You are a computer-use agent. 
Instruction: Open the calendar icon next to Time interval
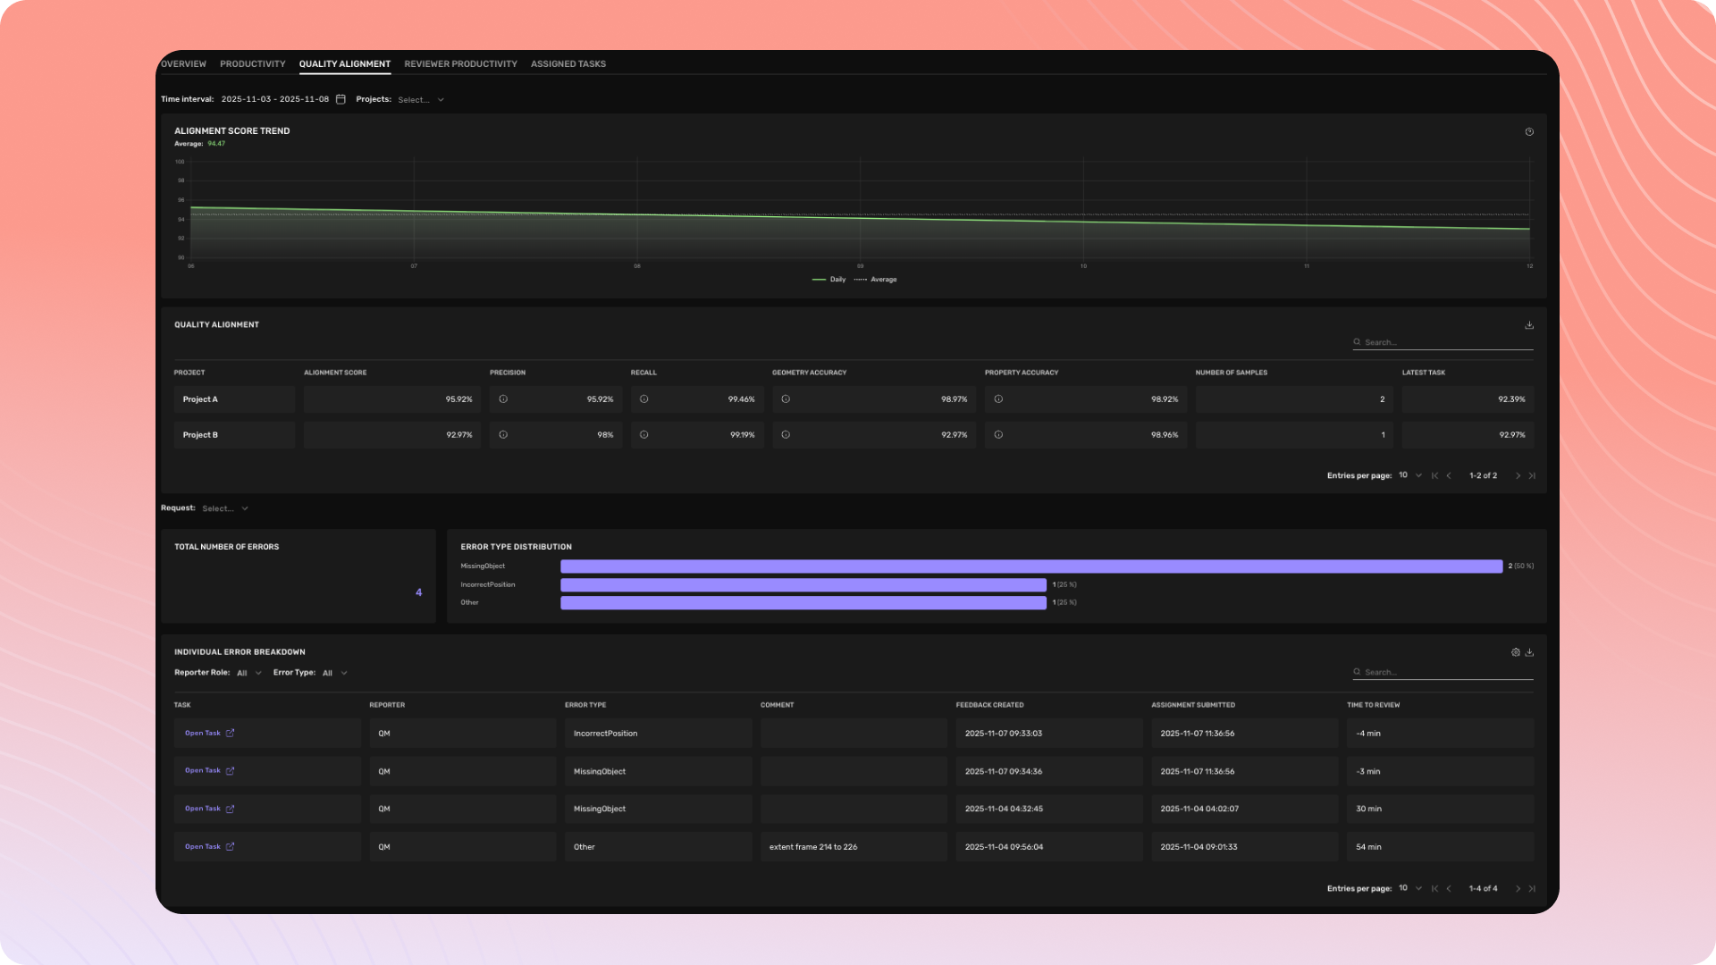tap(340, 100)
